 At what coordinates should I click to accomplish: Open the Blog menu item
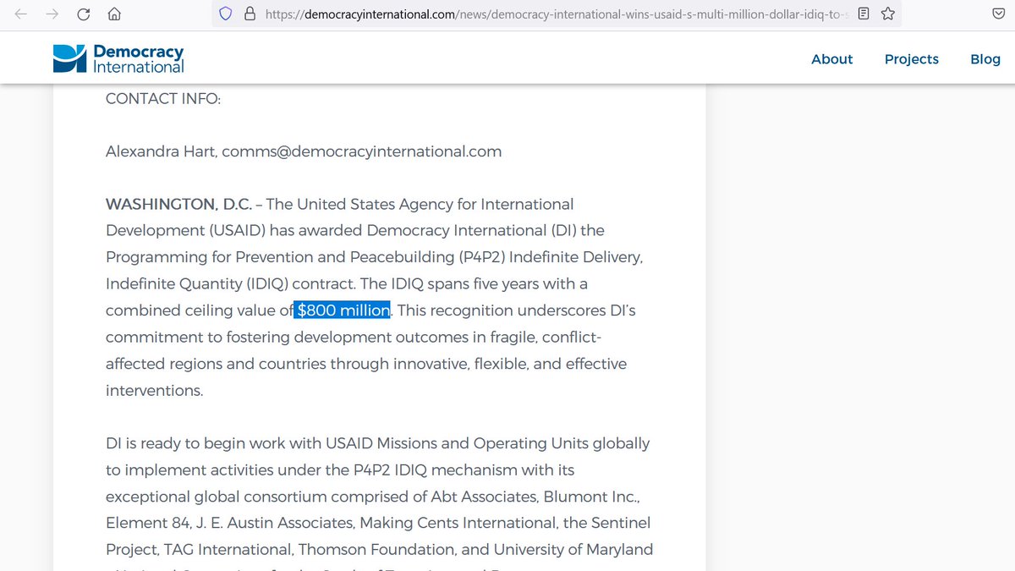(x=985, y=59)
